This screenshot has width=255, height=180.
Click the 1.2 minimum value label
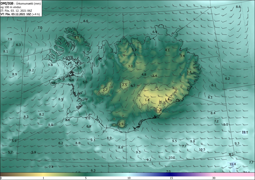(x=160, y=110)
